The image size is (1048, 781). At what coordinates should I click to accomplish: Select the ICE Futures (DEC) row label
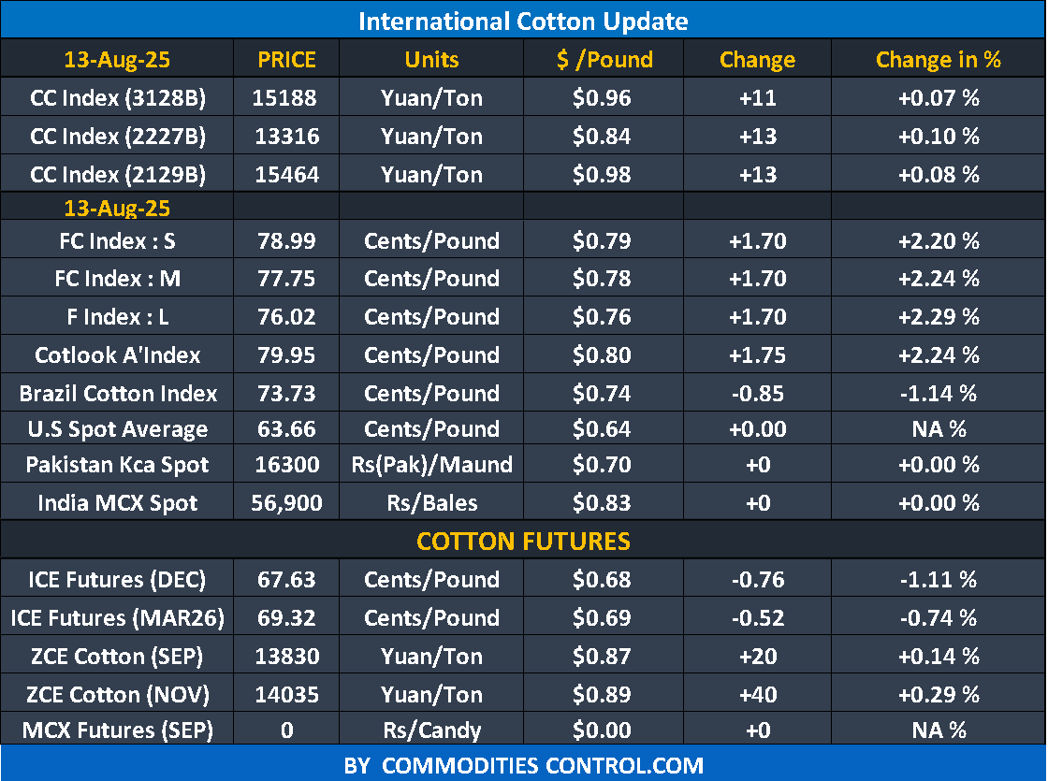(x=117, y=580)
